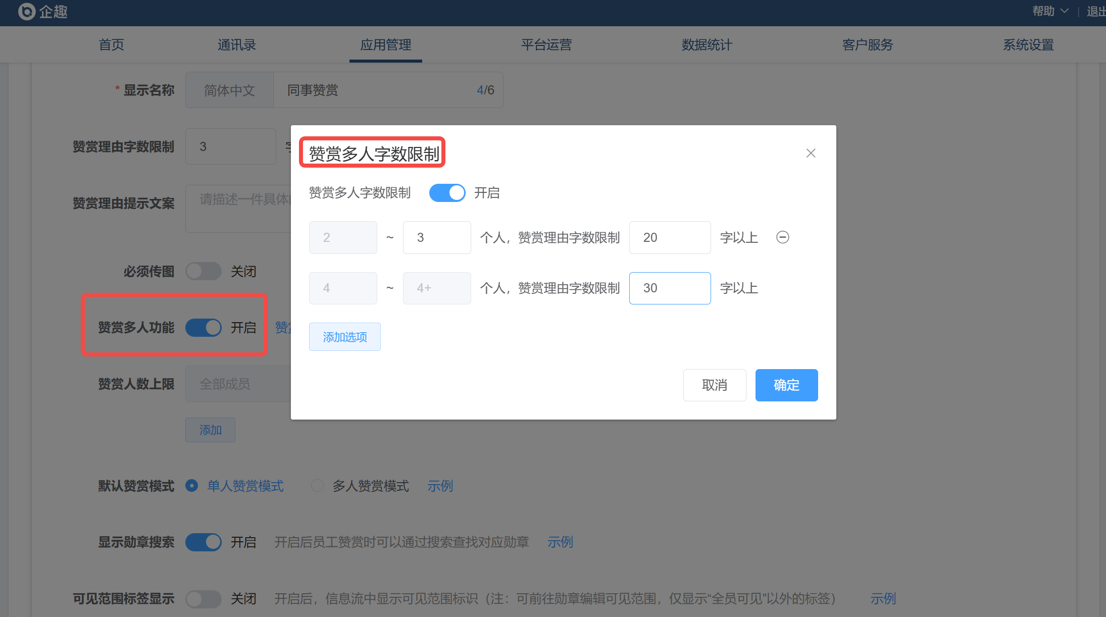
Task: Enable 可见范围标签显示 switch
Action: click(203, 599)
